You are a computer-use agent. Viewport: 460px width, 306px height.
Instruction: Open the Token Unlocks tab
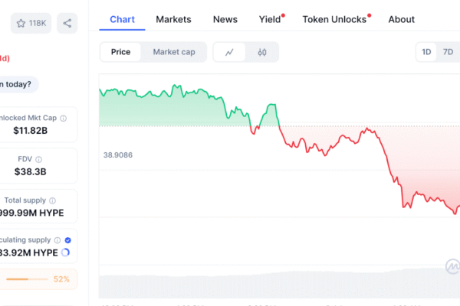click(x=334, y=19)
